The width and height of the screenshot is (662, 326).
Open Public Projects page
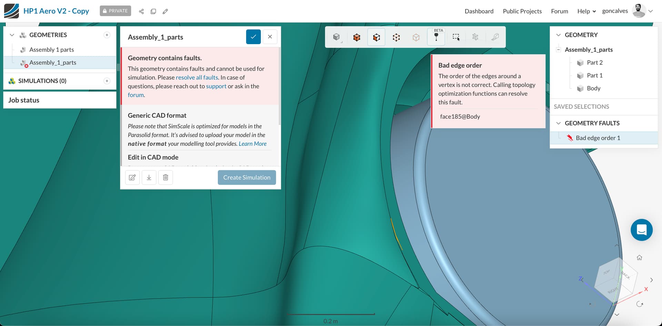click(x=522, y=11)
